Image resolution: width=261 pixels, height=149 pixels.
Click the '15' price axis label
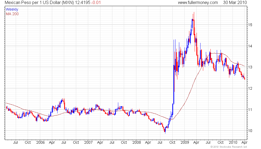(250, 25)
